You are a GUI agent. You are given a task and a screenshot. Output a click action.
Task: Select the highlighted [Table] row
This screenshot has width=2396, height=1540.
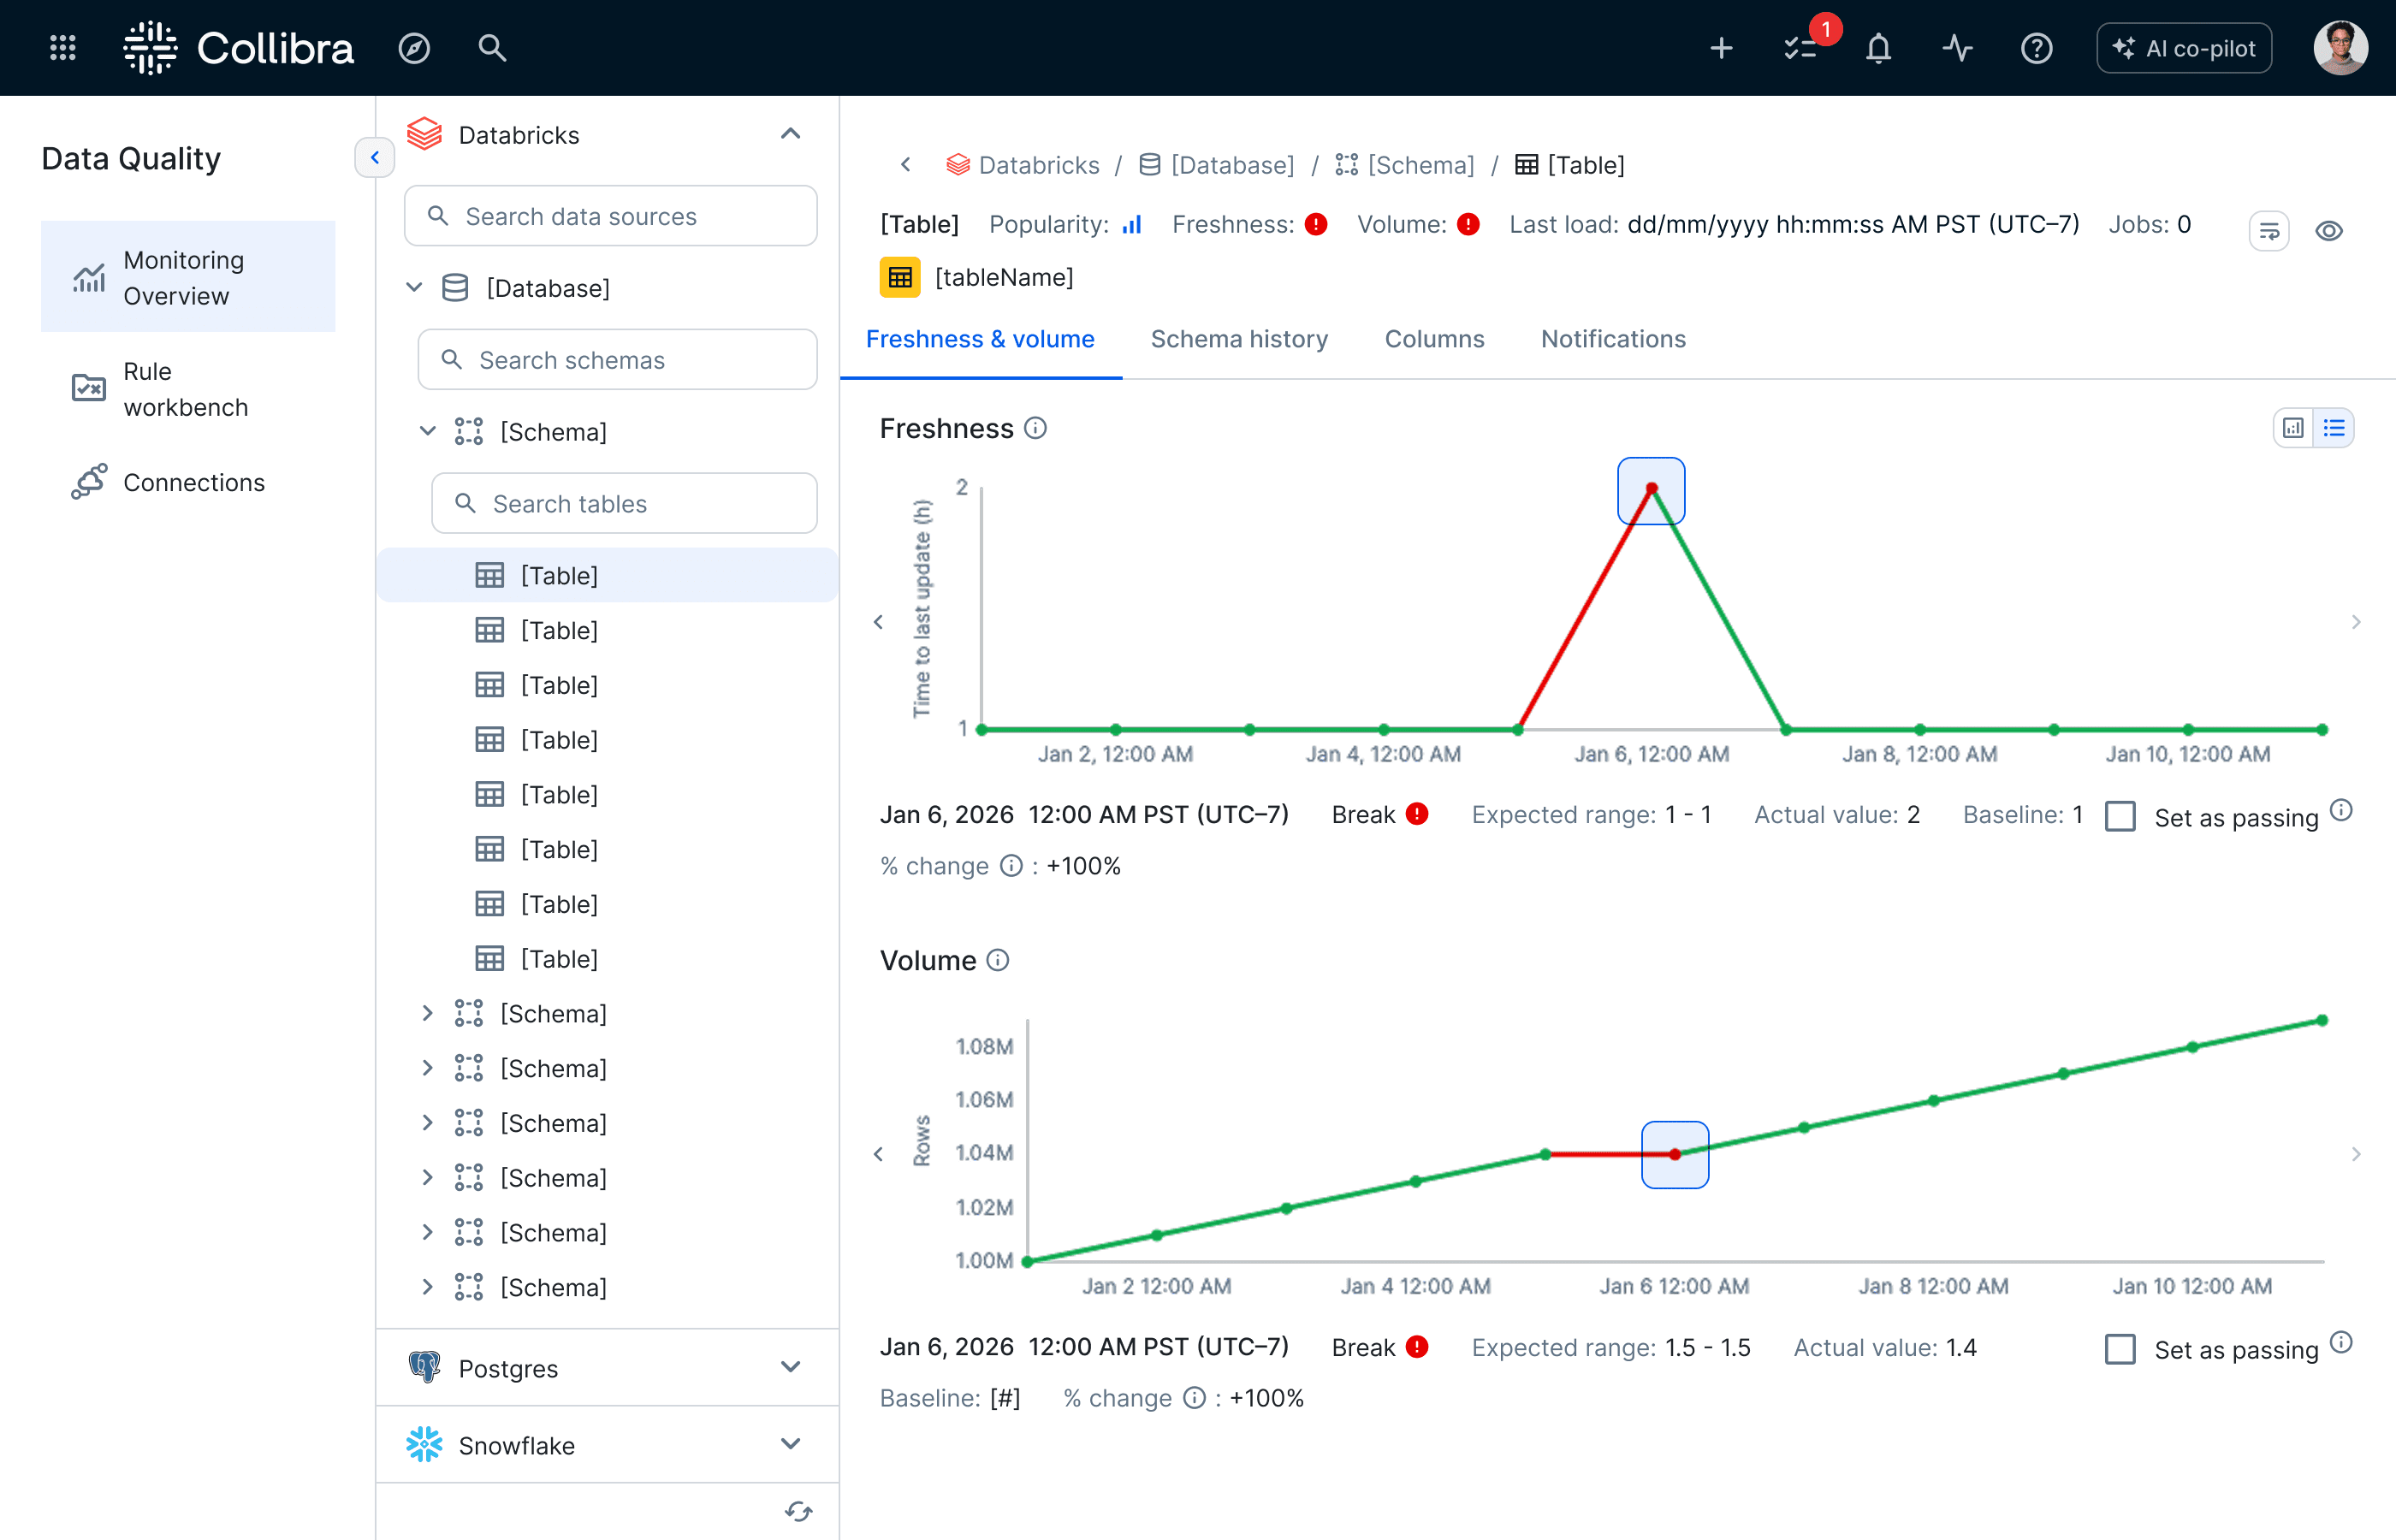pyautogui.click(x=608, y=575)
